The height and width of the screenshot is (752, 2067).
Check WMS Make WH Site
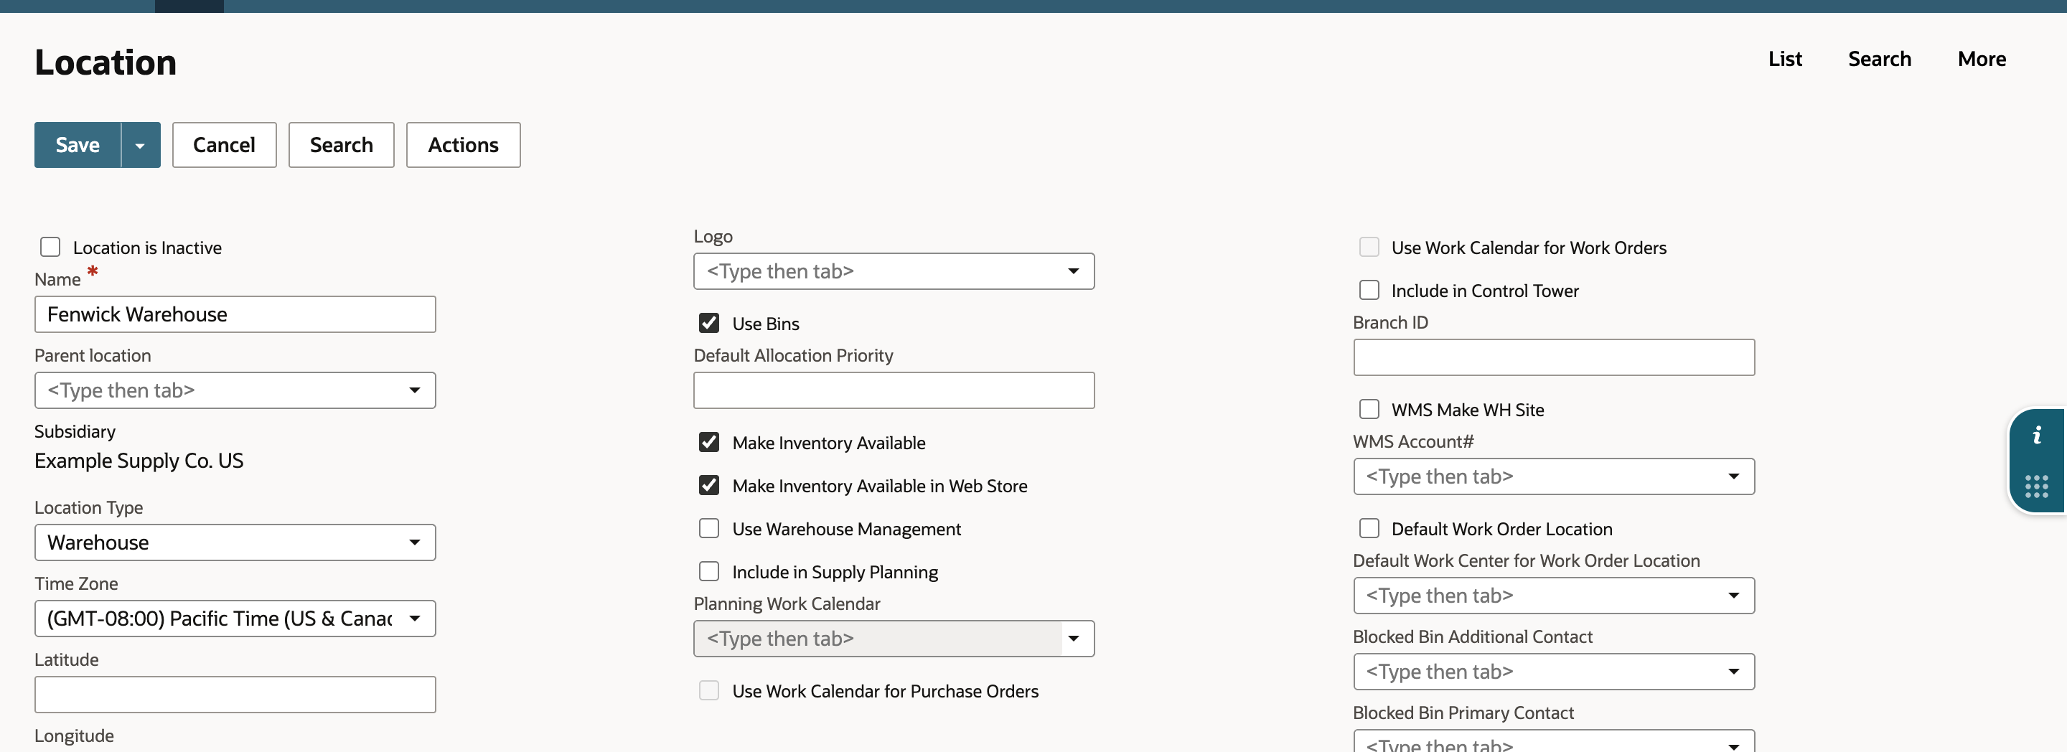[x=1369, y=409]
